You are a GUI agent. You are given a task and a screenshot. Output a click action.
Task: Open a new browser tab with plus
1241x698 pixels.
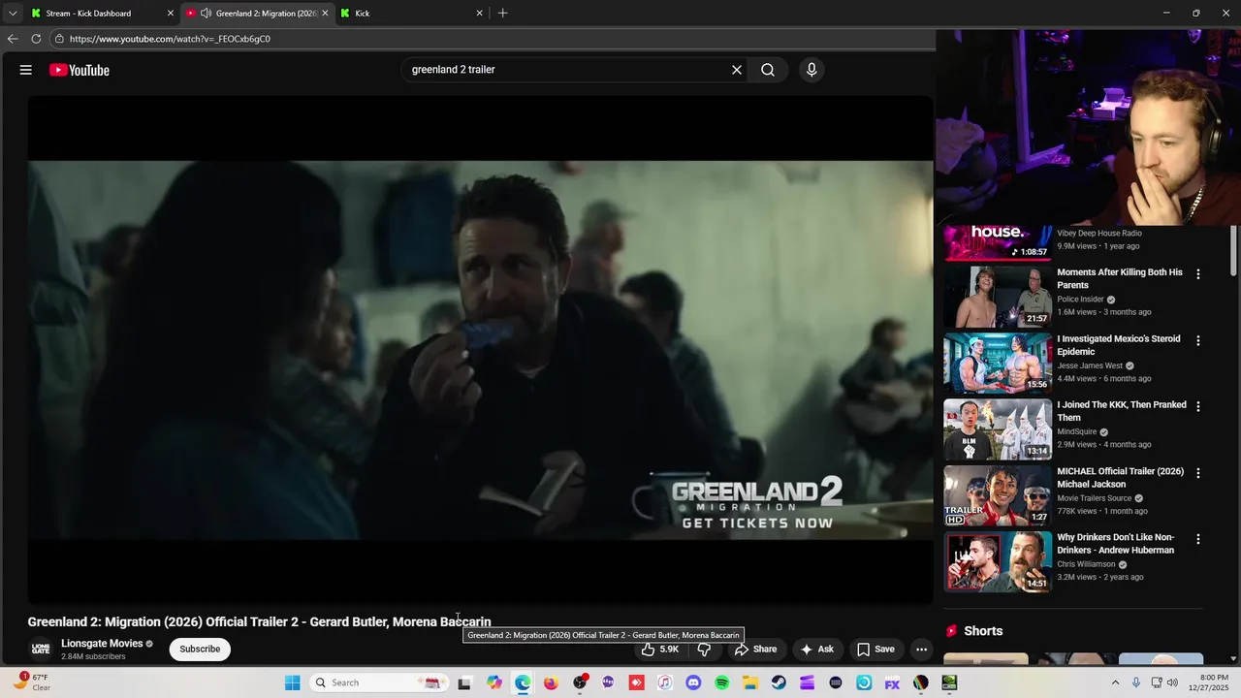pyautogui.click(x=502, y=14)
